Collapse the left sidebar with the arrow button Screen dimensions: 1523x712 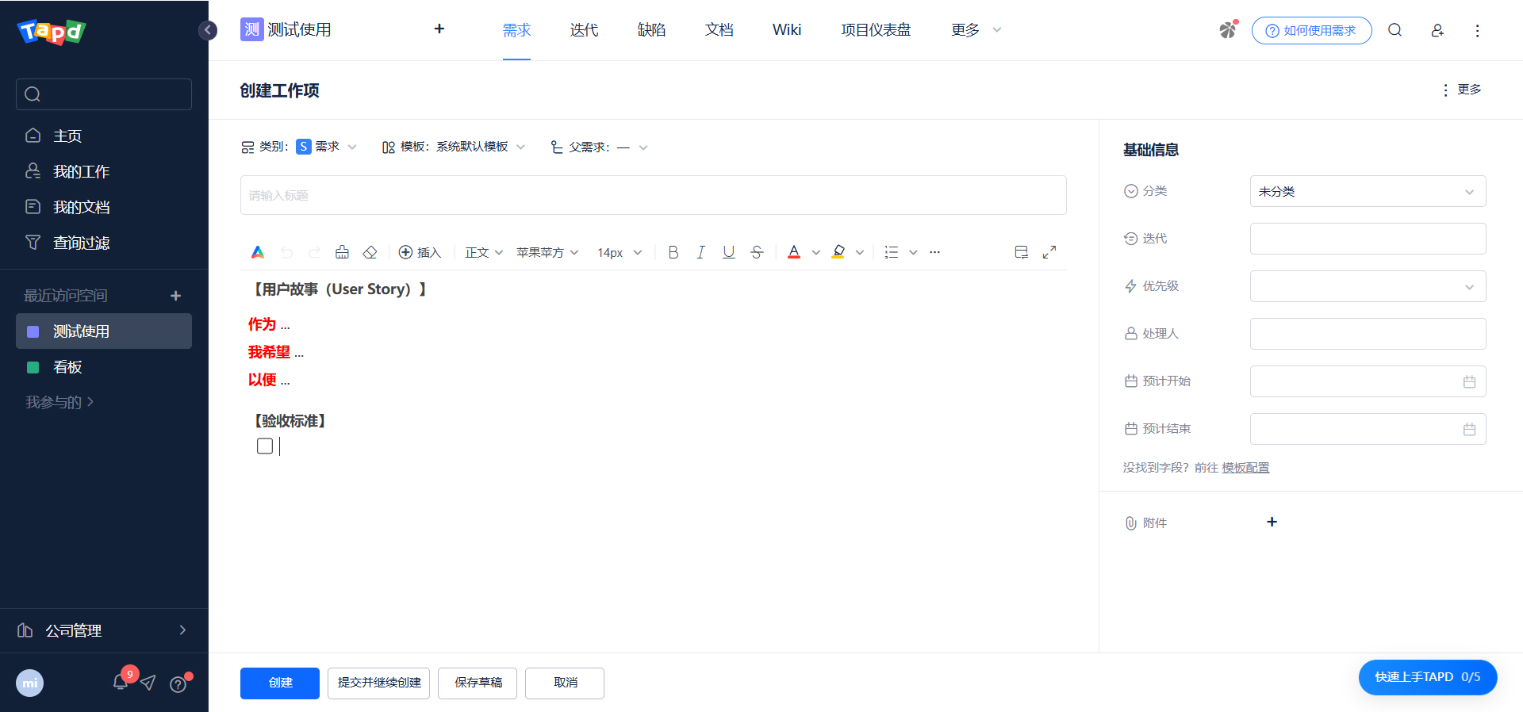tap(208, 30)
